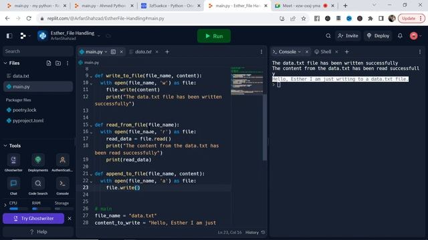
Task: Open the notifications bell
Action: (400, 35)
